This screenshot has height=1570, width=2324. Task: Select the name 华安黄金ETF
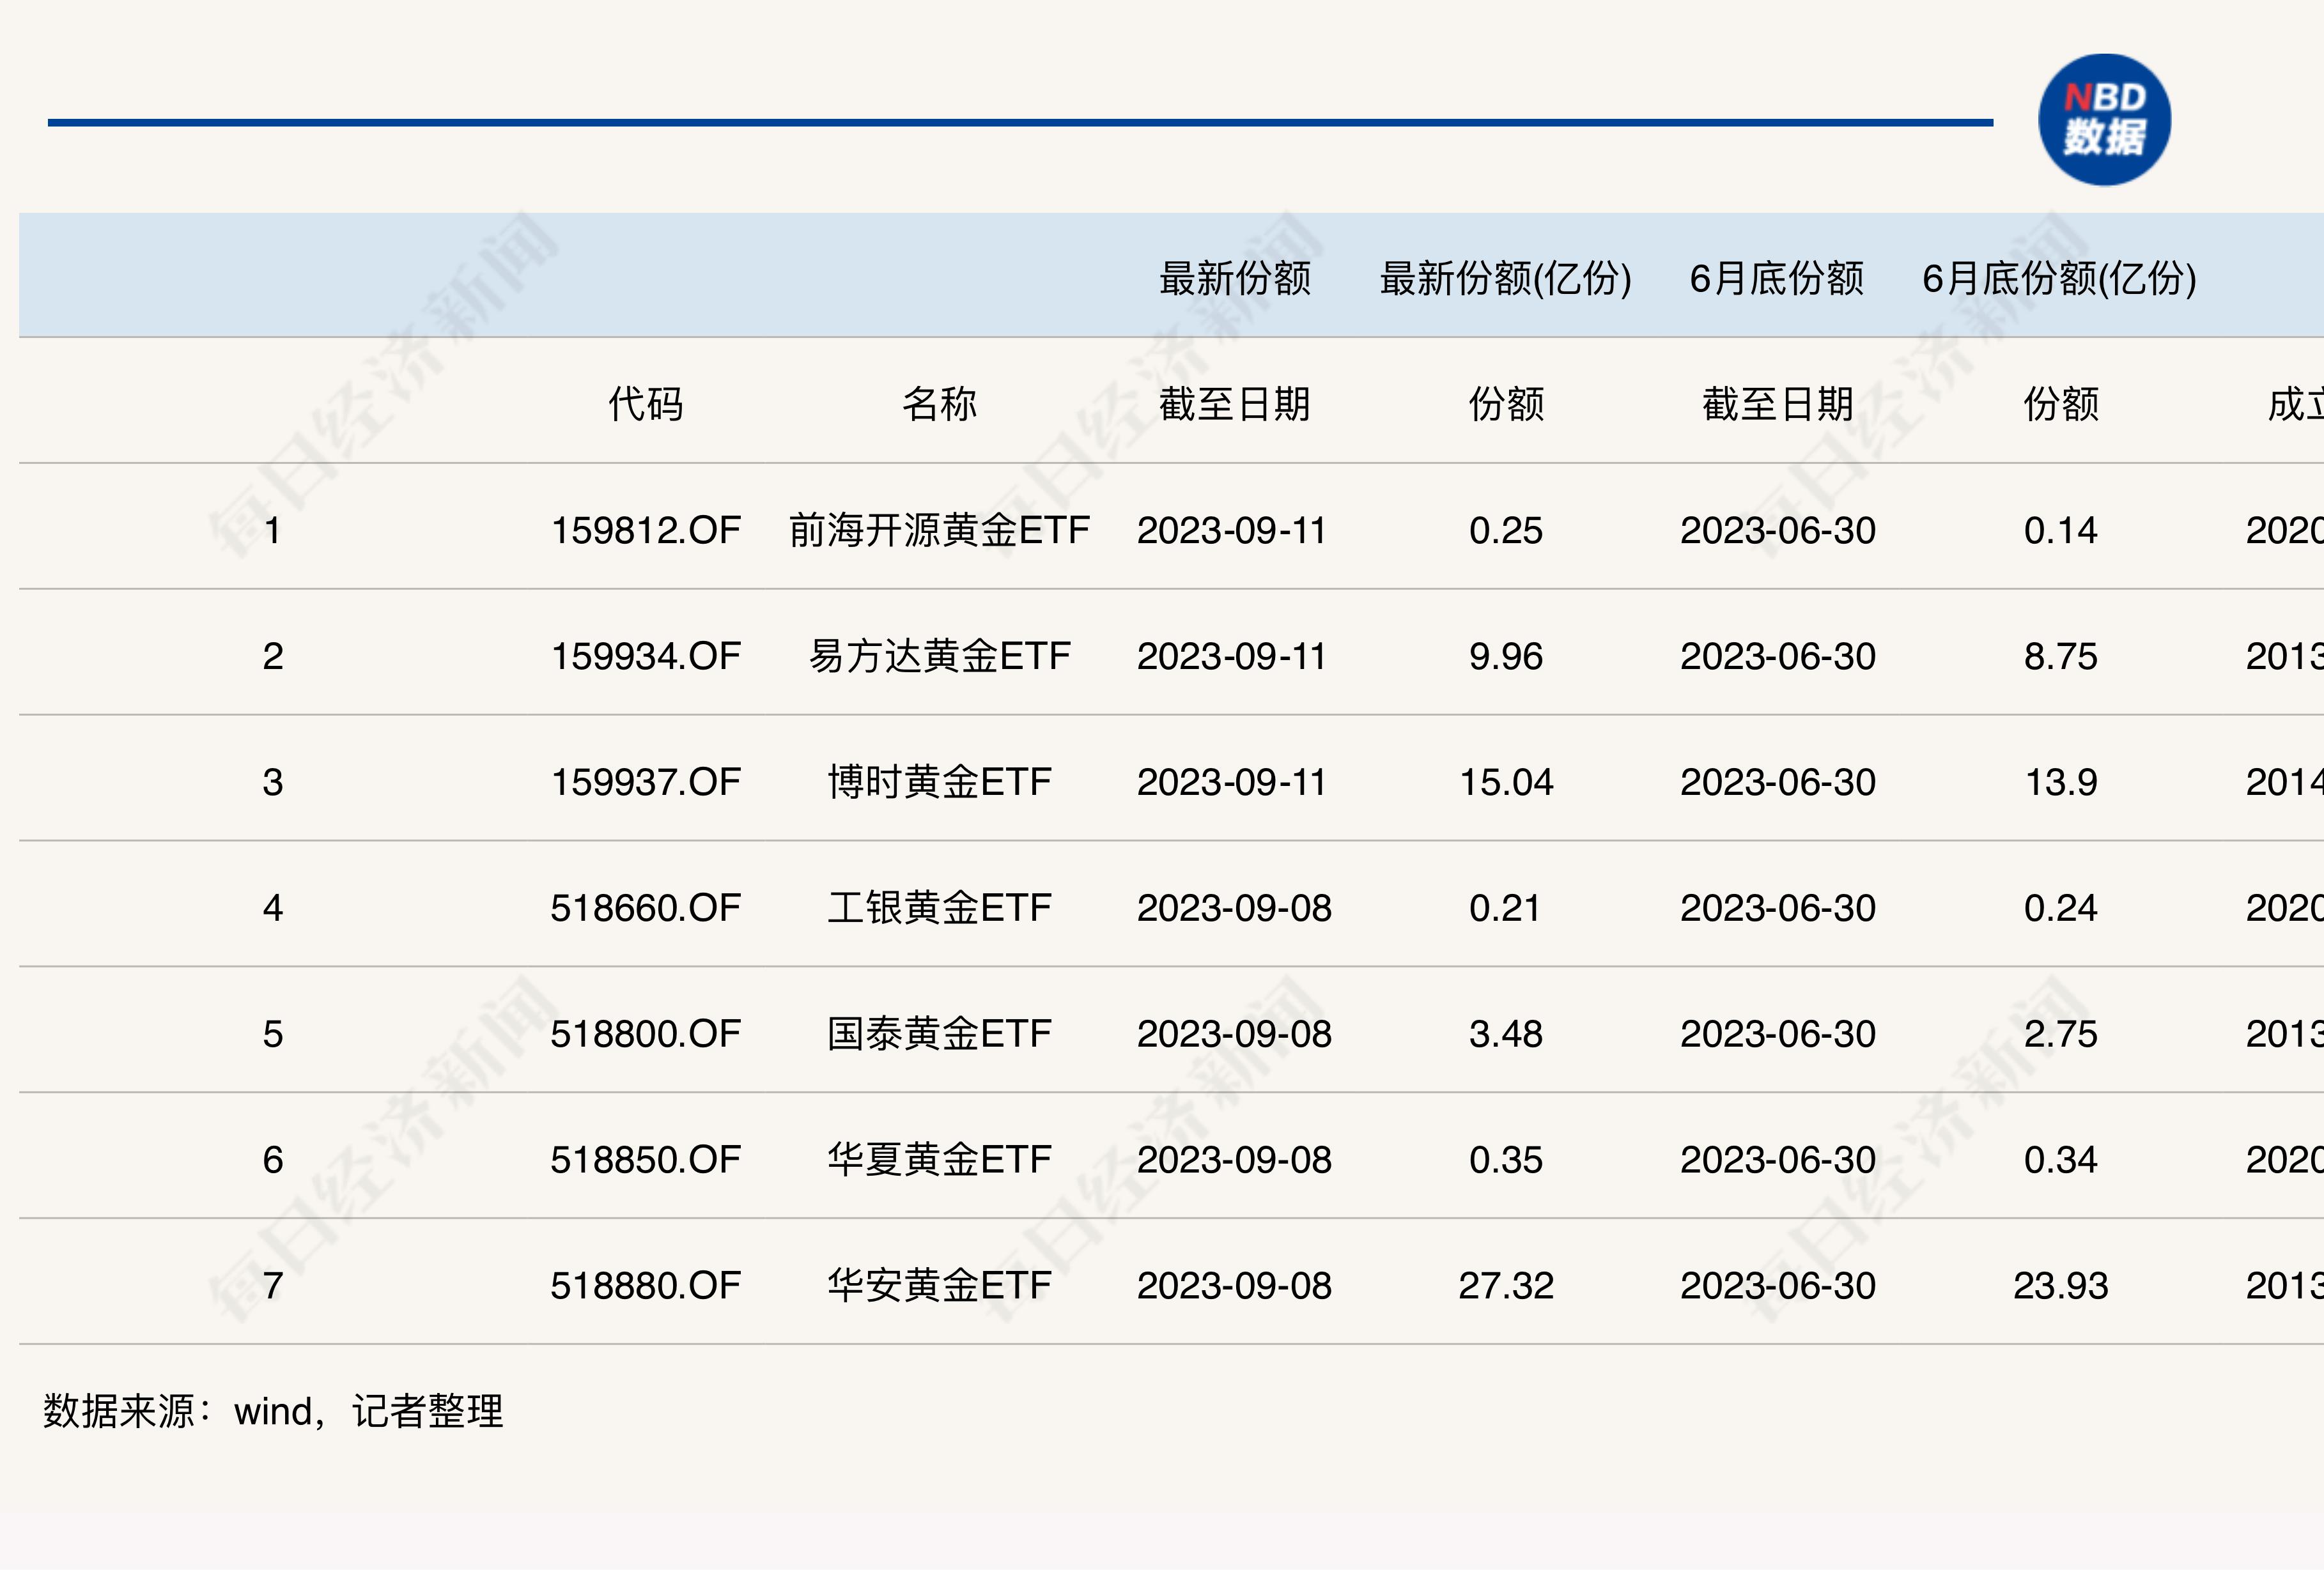pyautogui.click(x=939, y=1286)
